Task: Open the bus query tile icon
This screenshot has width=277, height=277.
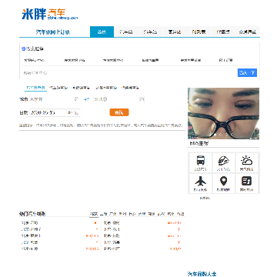Action: coord(201,161)
